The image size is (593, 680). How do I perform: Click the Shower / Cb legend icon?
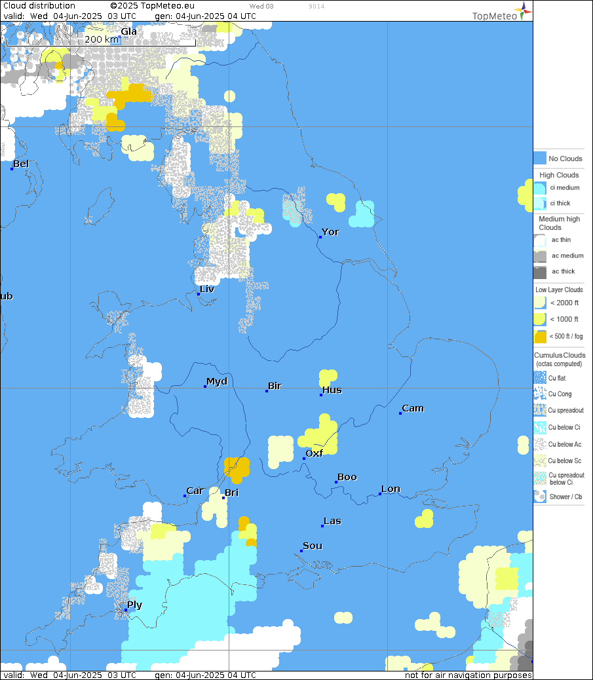coord(540,497)
